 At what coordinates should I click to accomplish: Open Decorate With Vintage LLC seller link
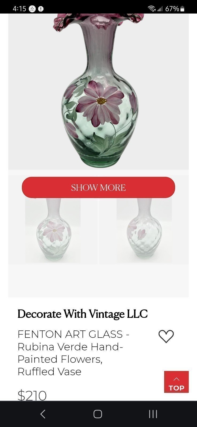pos(82,314)
